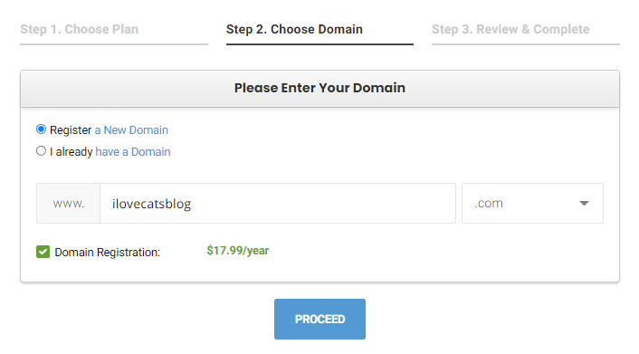The height and width of the screenshot is (354, 639).
Task: Select the I already have a Domain radio
Action: click(x=41, y=151)
